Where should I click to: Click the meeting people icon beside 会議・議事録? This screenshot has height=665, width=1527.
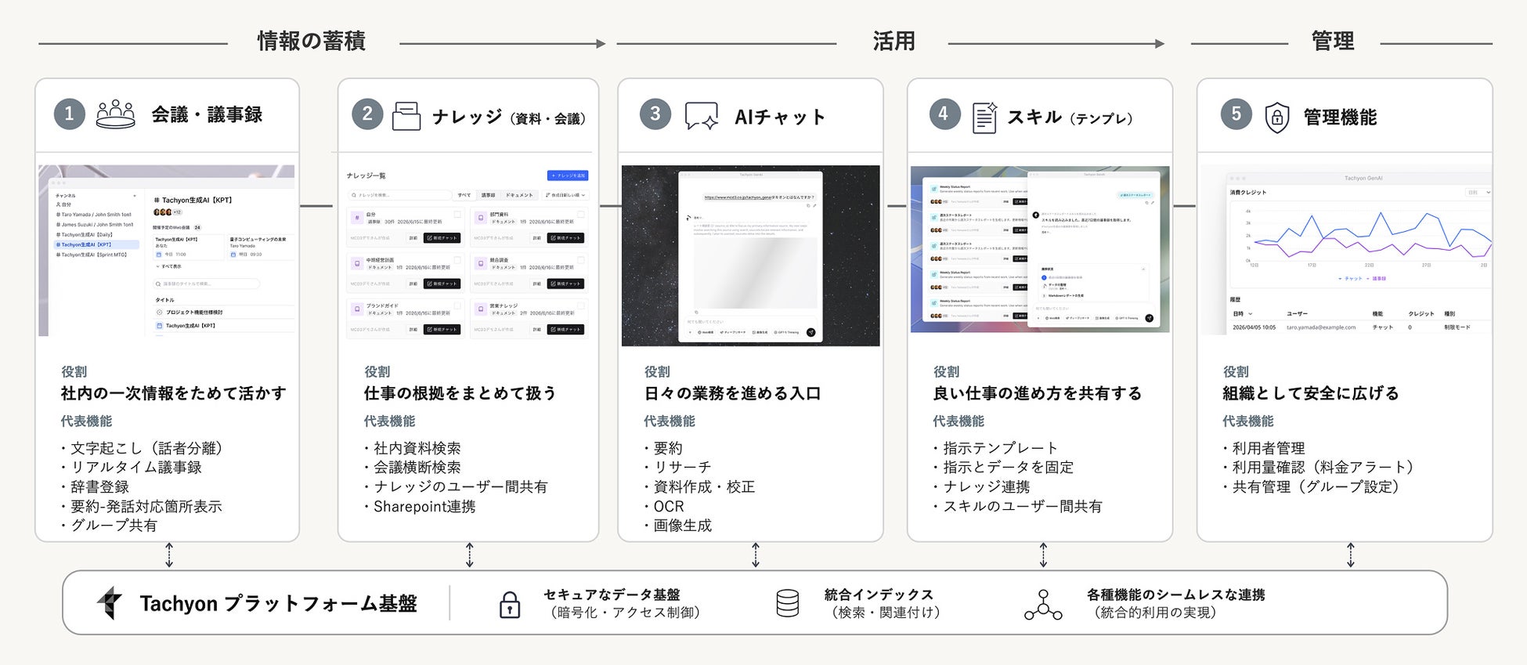tap(115, 114)
